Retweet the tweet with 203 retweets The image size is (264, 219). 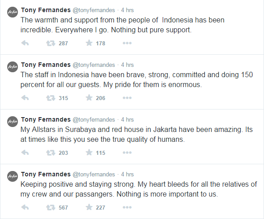click(x=51, y=153)
